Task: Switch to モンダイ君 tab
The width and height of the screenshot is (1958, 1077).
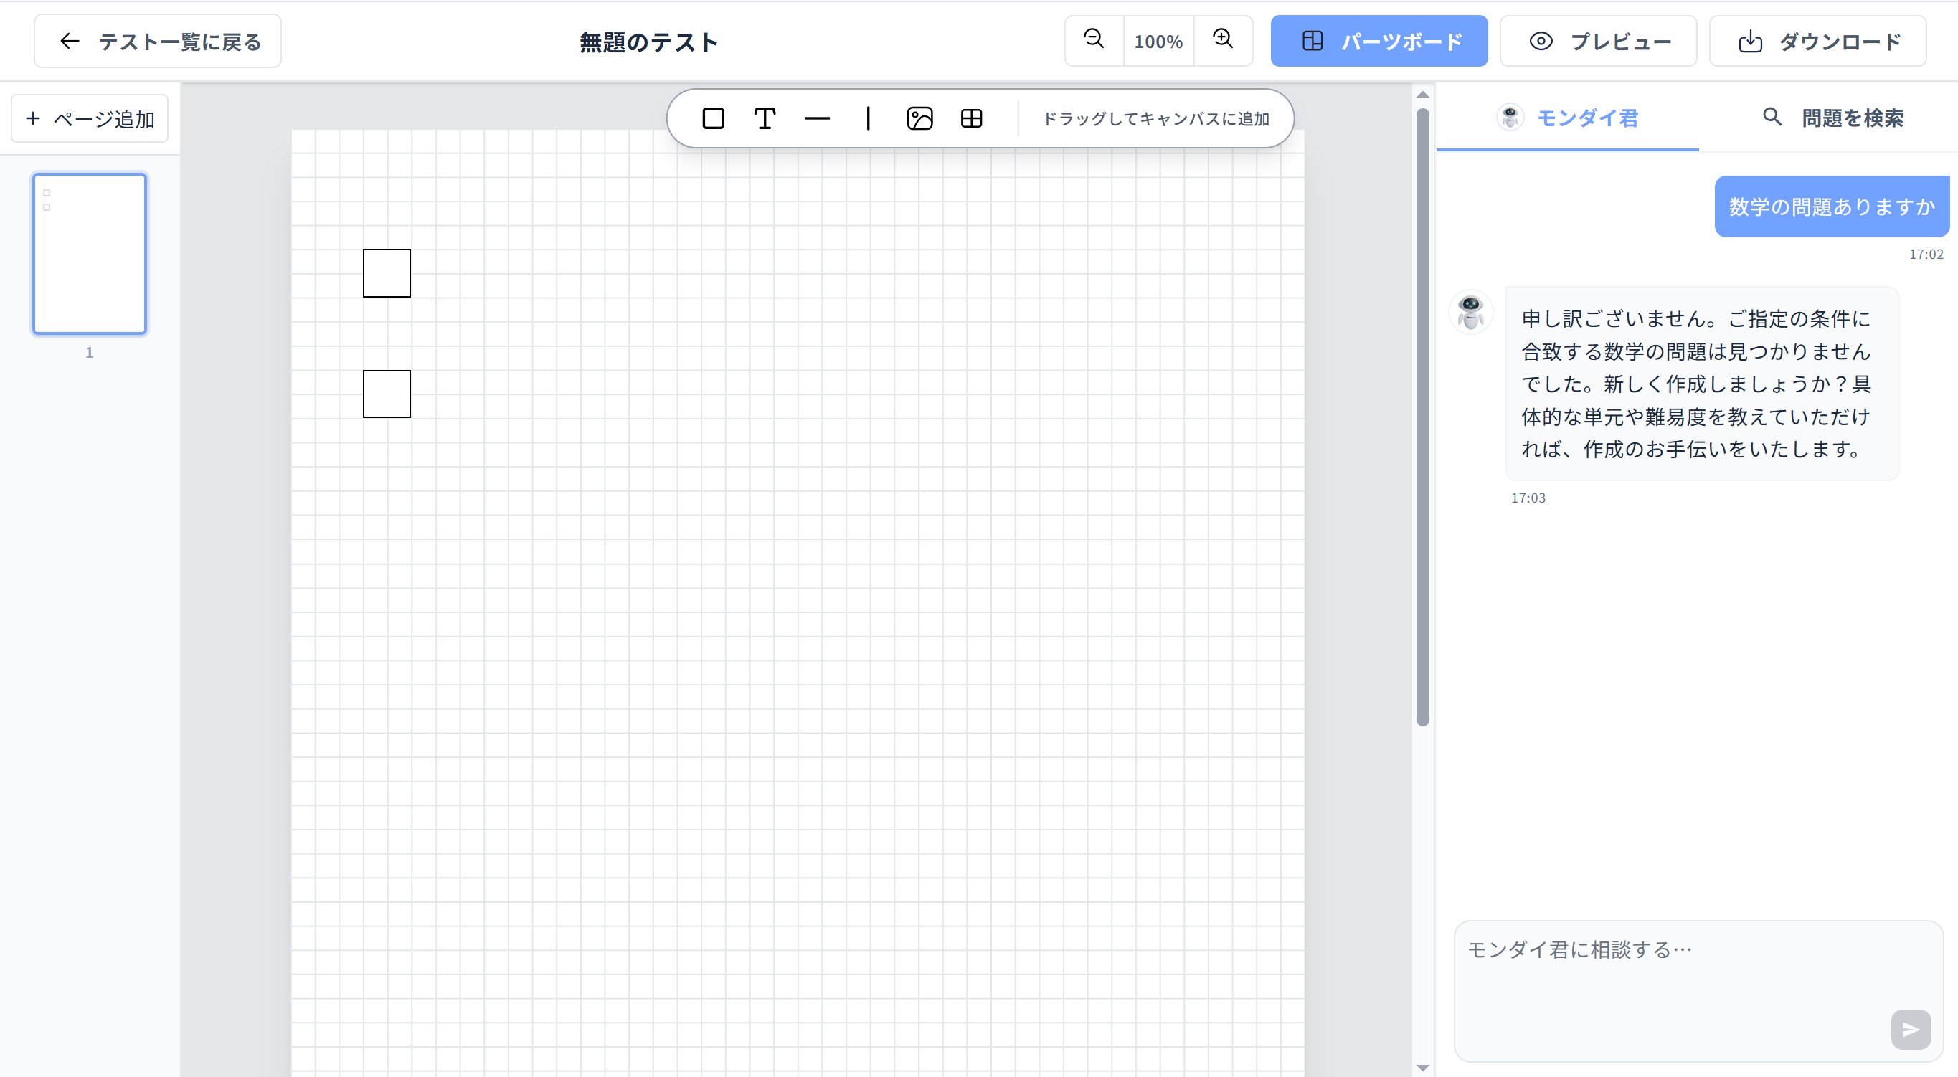Action: (x=1567, y=118)
